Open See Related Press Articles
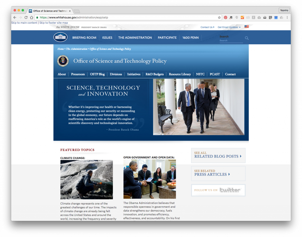Viewport: 302px width, 237px height. click(x=218, y=173)
